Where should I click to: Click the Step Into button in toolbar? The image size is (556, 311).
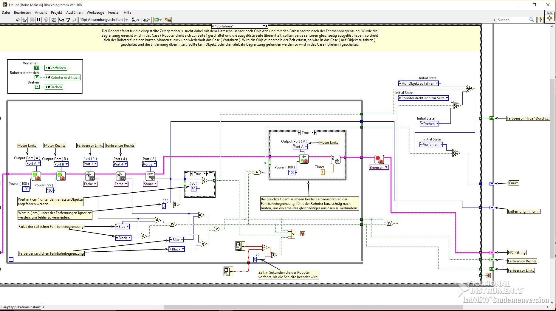pos(61,20)
